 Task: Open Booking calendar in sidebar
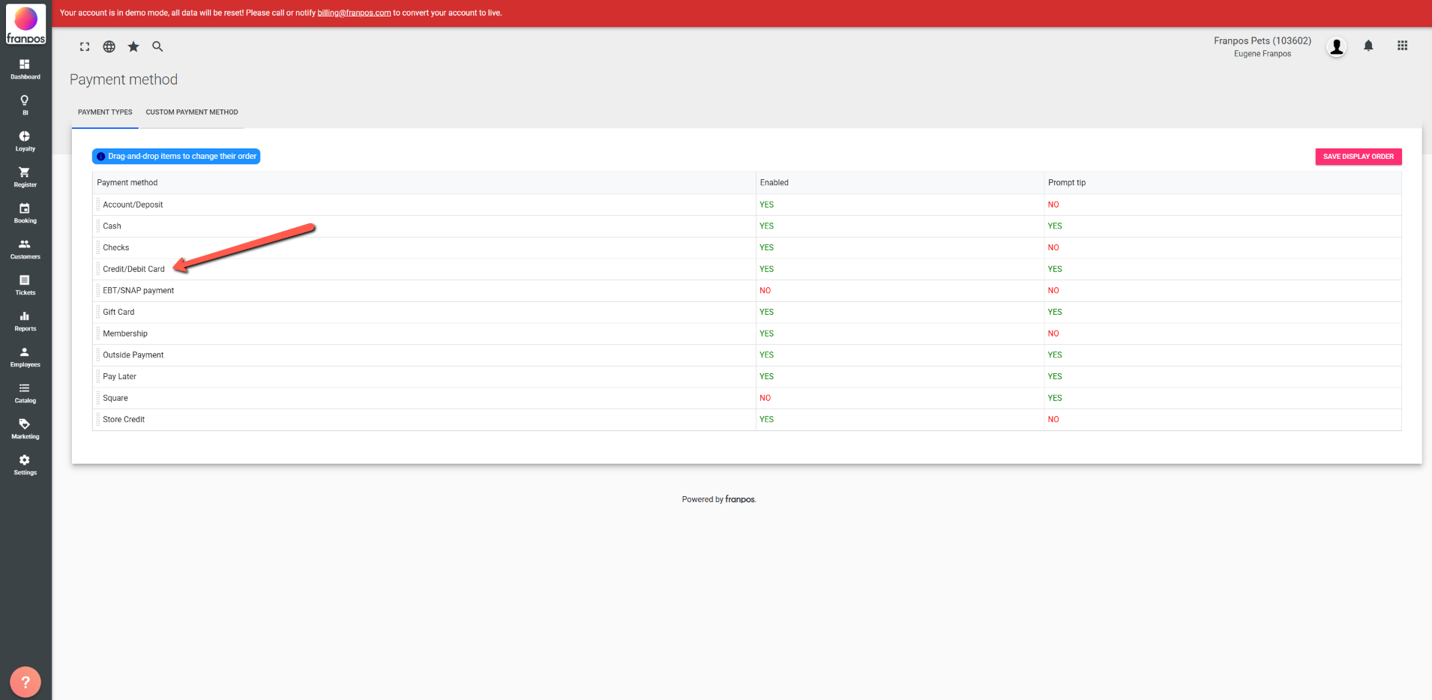click(25, 212)
